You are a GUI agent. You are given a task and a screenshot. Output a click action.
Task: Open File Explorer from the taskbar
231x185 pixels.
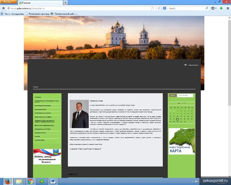19,181
